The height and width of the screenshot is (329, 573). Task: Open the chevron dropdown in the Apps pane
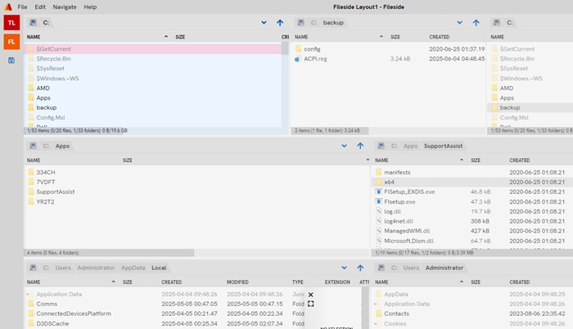click(x=345, y=146)
